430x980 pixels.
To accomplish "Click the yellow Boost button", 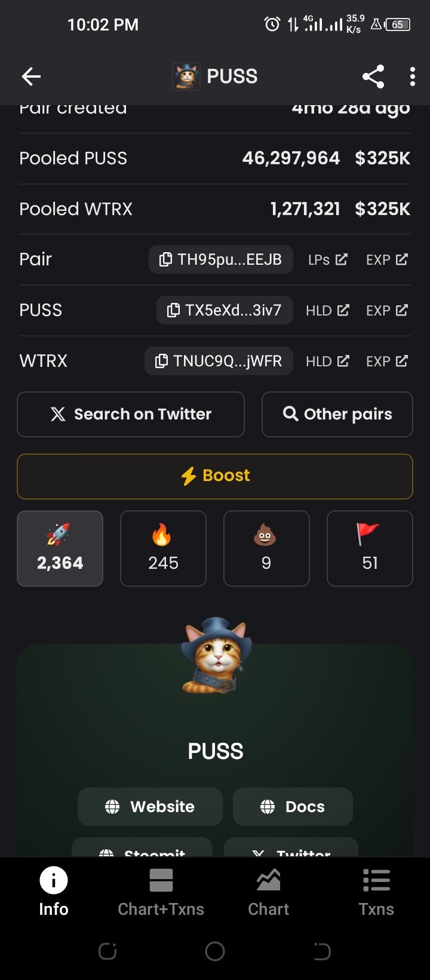I will click(x=215, y=476).
